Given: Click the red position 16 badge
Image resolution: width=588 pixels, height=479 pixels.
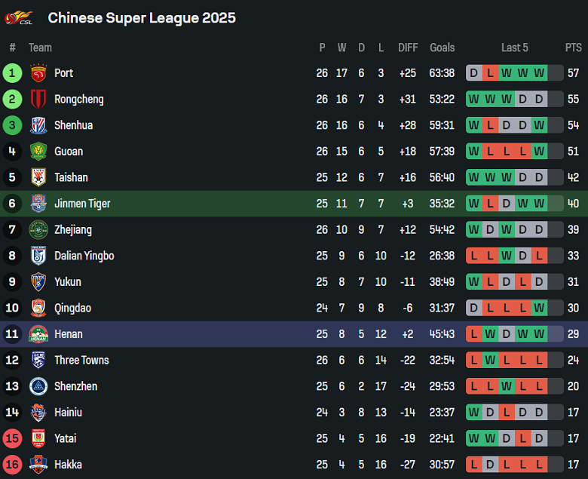Looking at the screenshot, I should tap(12, 465).
